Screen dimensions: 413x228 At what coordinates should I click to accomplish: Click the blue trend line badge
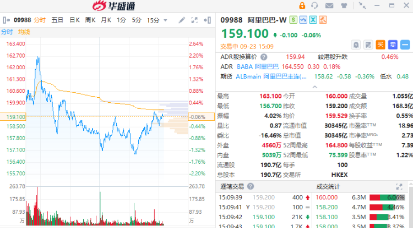303,20
